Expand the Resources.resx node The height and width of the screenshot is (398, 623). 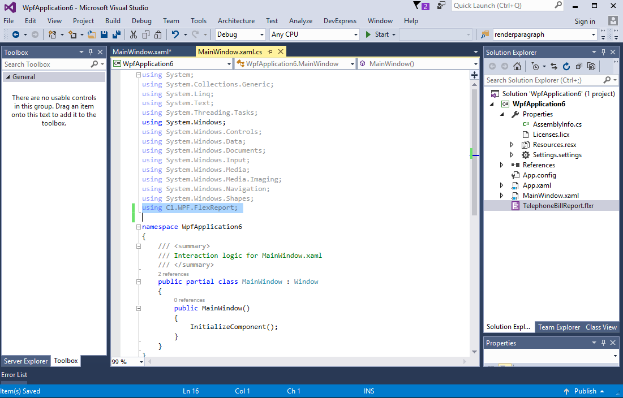point(512,144)
